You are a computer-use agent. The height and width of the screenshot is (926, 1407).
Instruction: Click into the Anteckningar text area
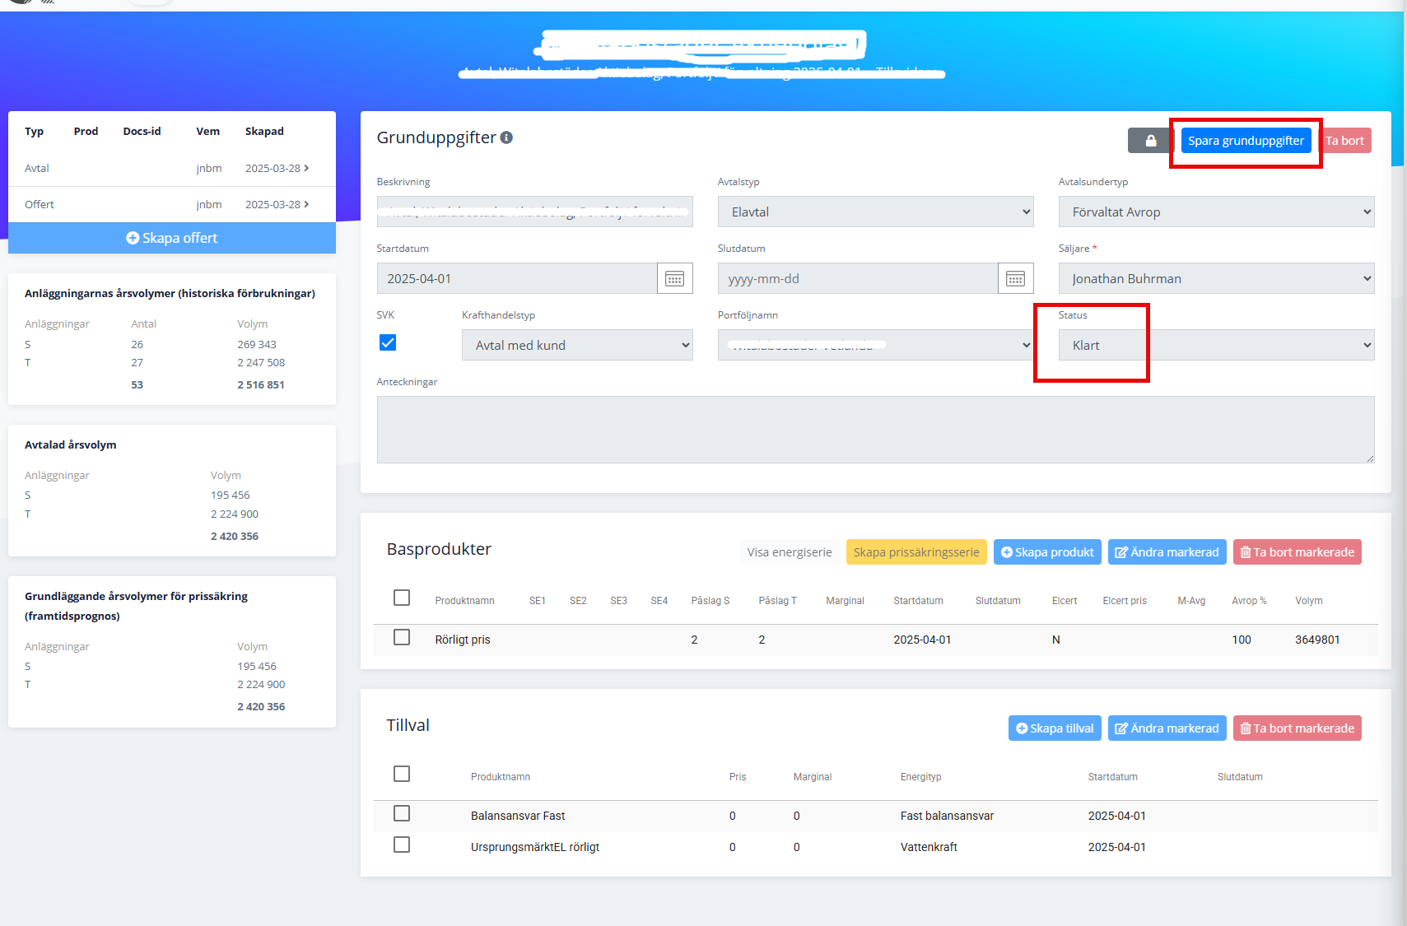(x=874, y=430)
